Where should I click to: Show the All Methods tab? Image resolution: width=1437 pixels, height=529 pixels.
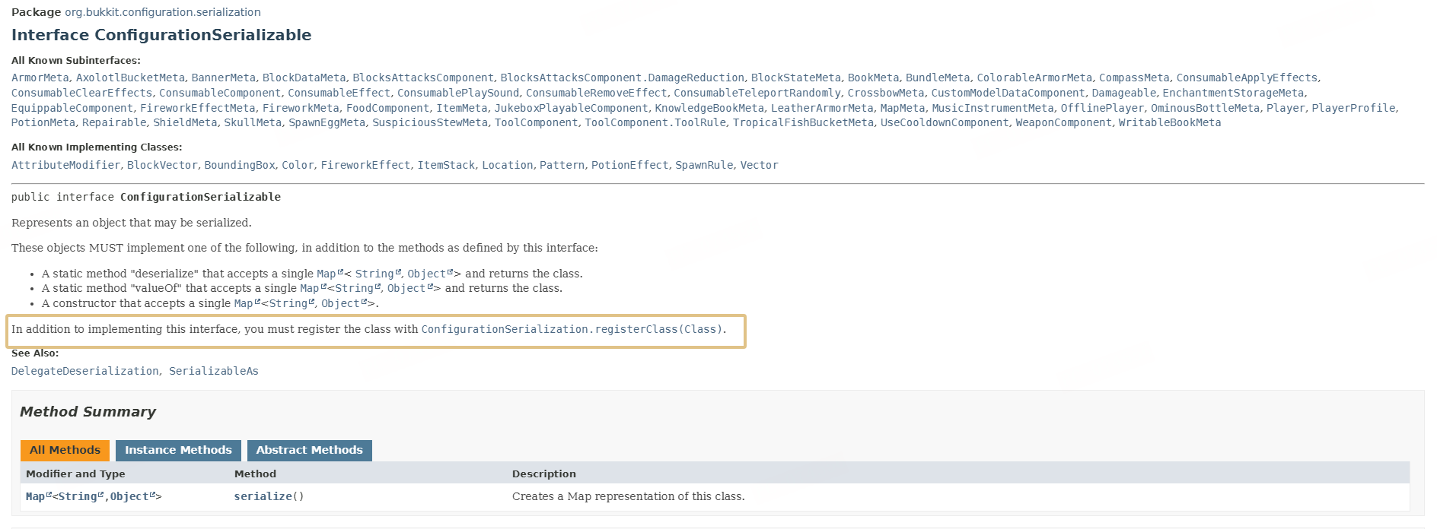click(x=65, y=450)
